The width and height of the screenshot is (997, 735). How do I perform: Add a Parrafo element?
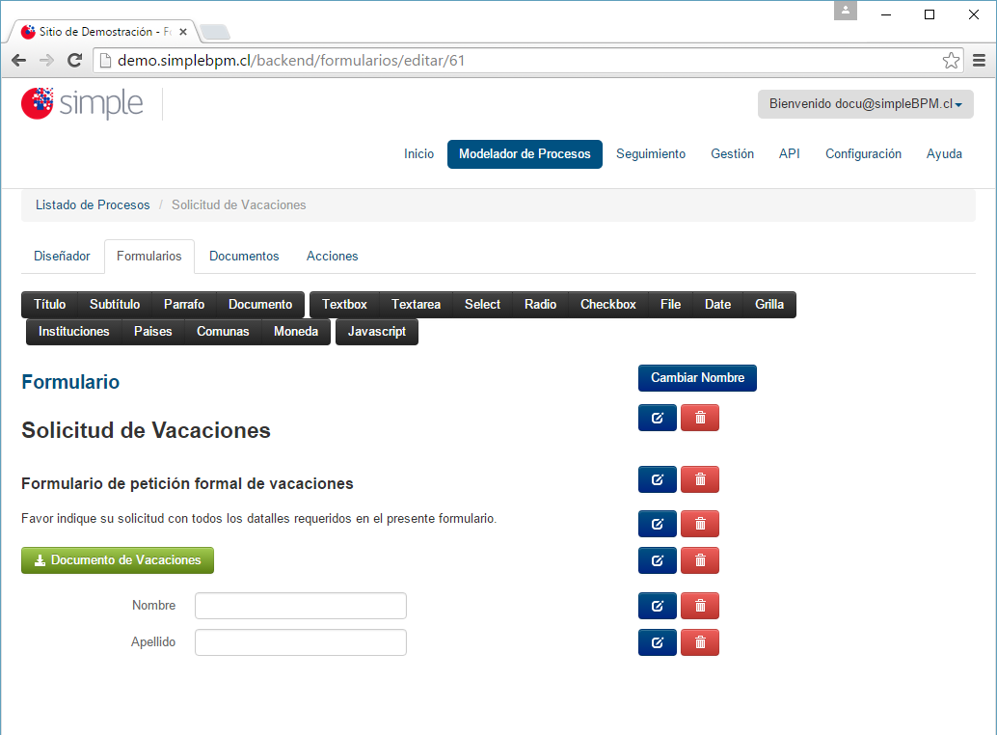point(184,305)
